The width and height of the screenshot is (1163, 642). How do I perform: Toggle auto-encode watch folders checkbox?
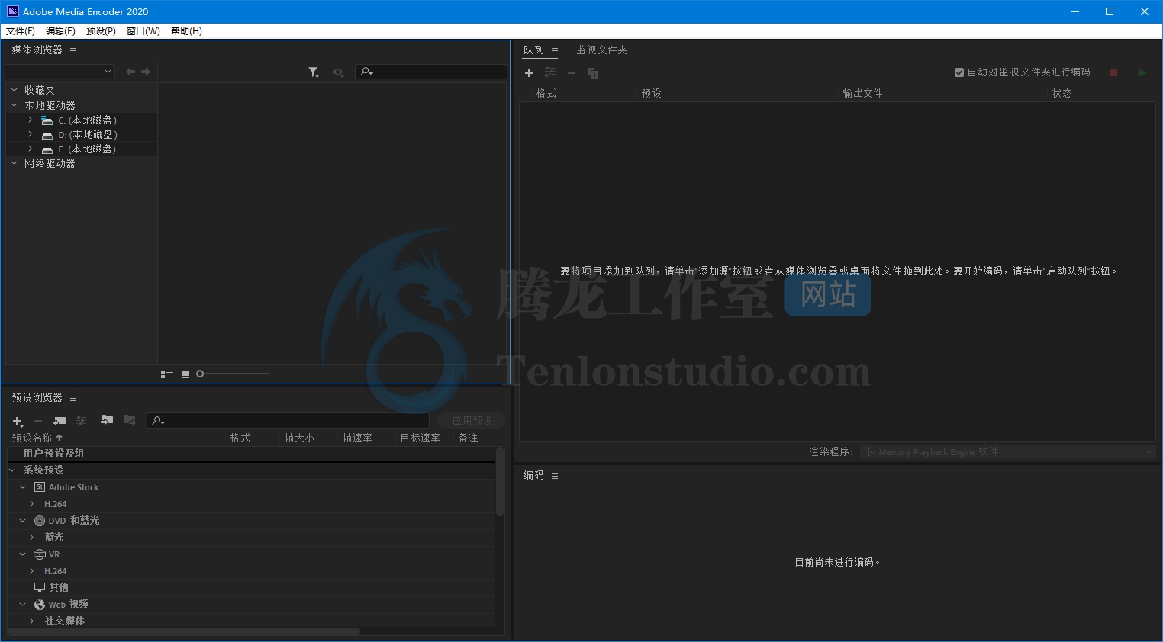pos(959,72)
